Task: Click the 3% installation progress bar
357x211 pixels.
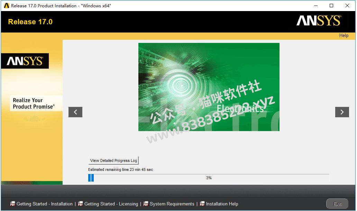Action: (209, 178)
